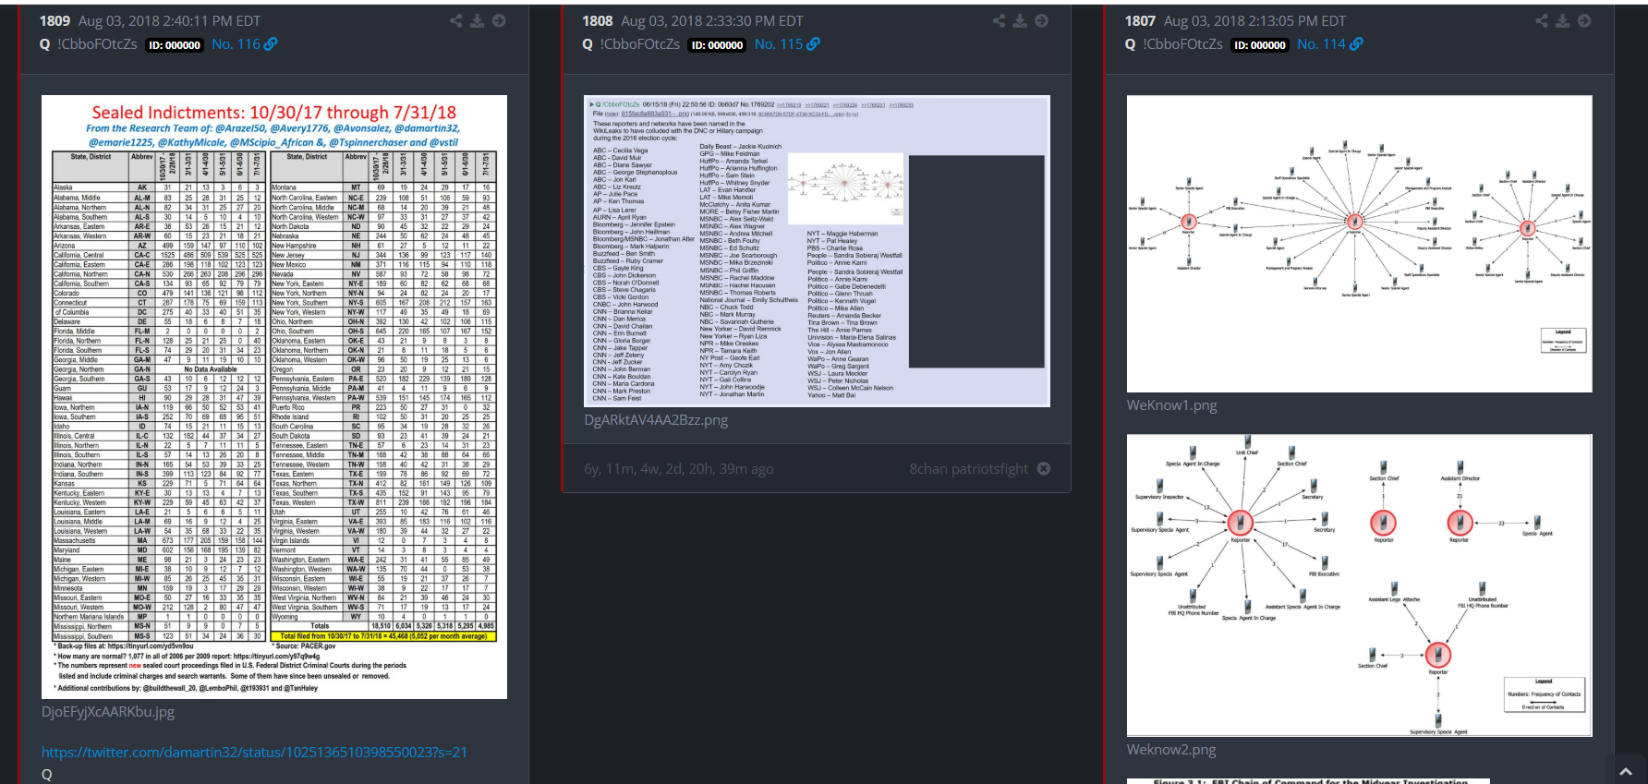Open the No. 116 post link
This screenshot has height=784, width=1648.
tap(236, 44)
